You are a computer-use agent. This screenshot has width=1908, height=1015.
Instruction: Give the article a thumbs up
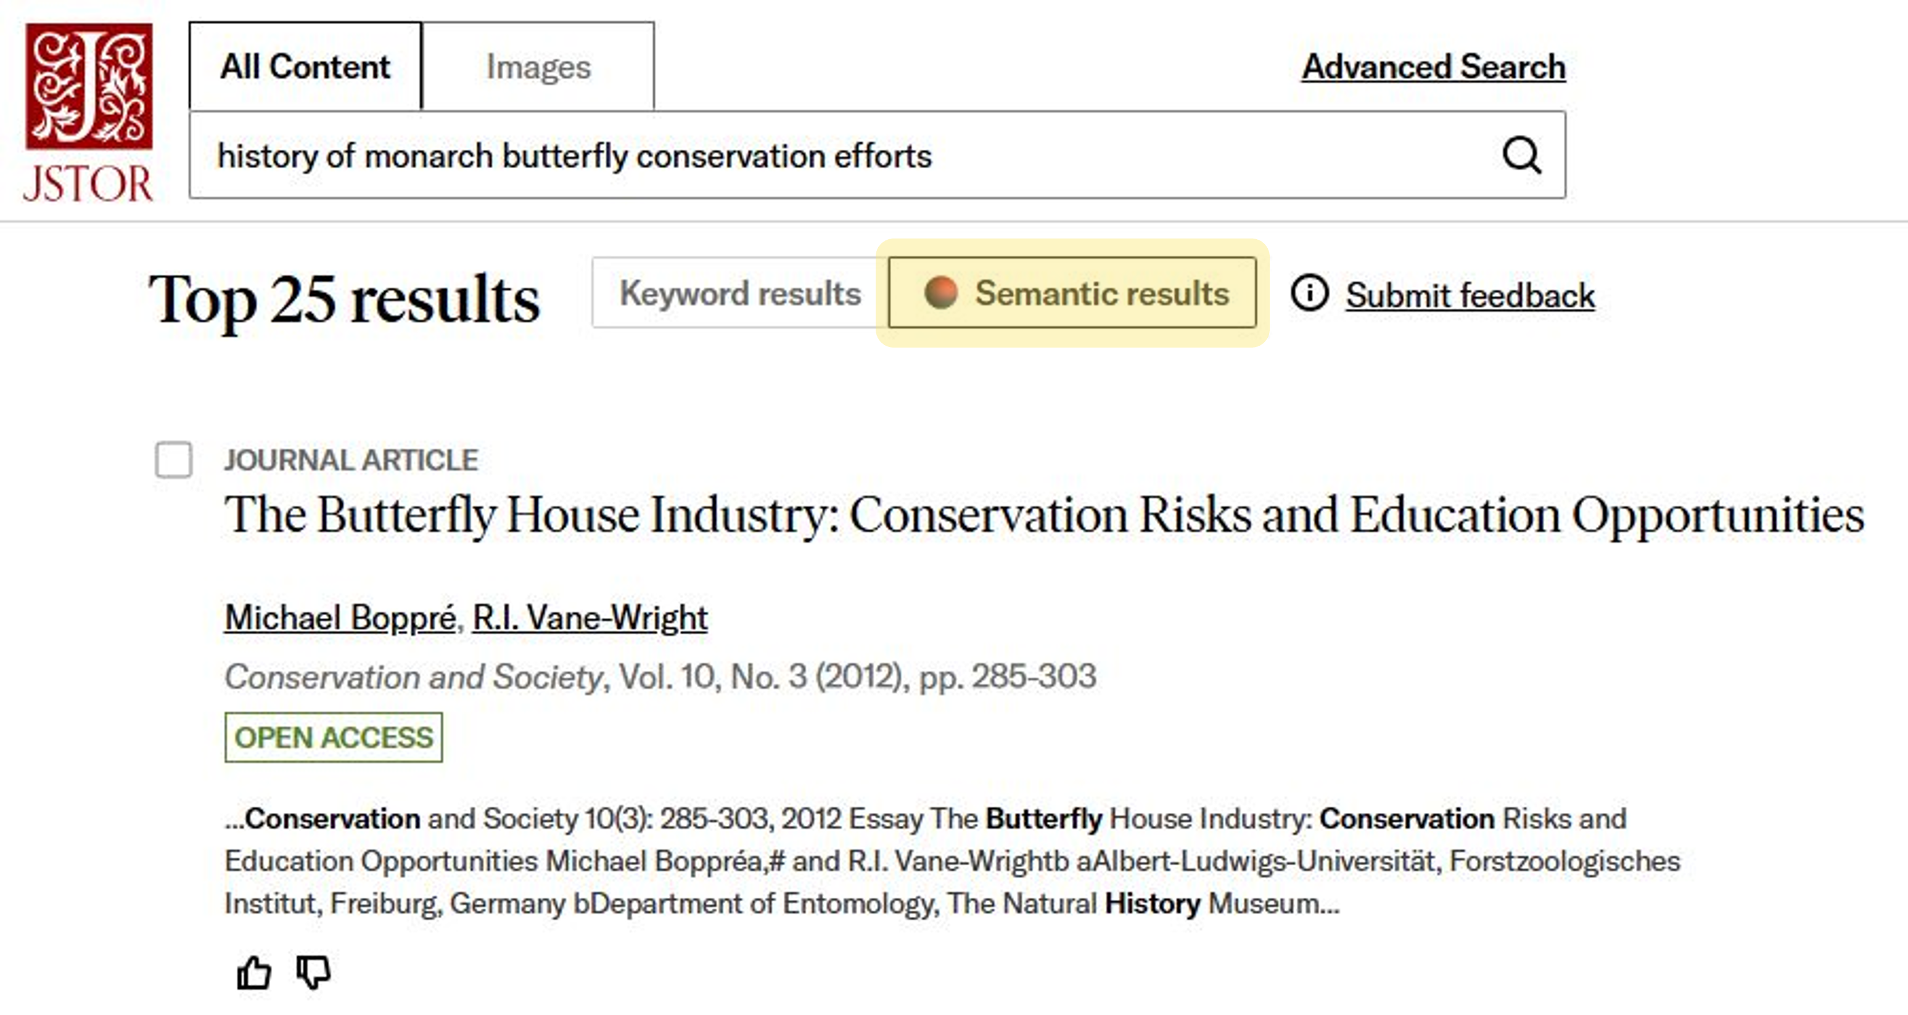tap(253, 972)
